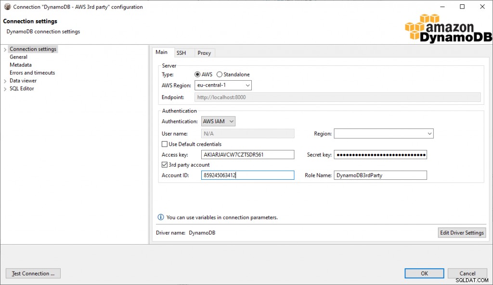Expand the SQL Editor tree node
The height and width of the screenshot is (285, 493).
(5, 89)
